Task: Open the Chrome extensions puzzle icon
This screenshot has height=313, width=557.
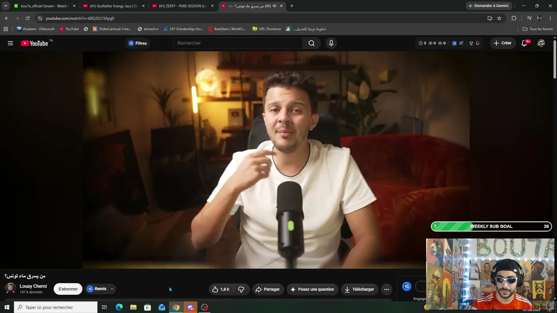Action: pos(514,18)
